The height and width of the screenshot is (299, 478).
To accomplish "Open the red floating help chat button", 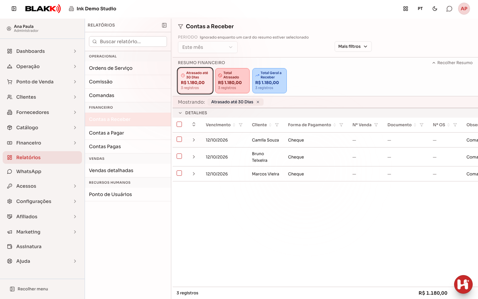I will click(x=463, y=284).
